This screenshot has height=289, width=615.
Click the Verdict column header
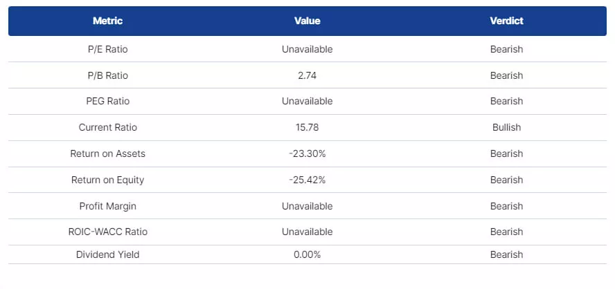click(x=506, y=21)
